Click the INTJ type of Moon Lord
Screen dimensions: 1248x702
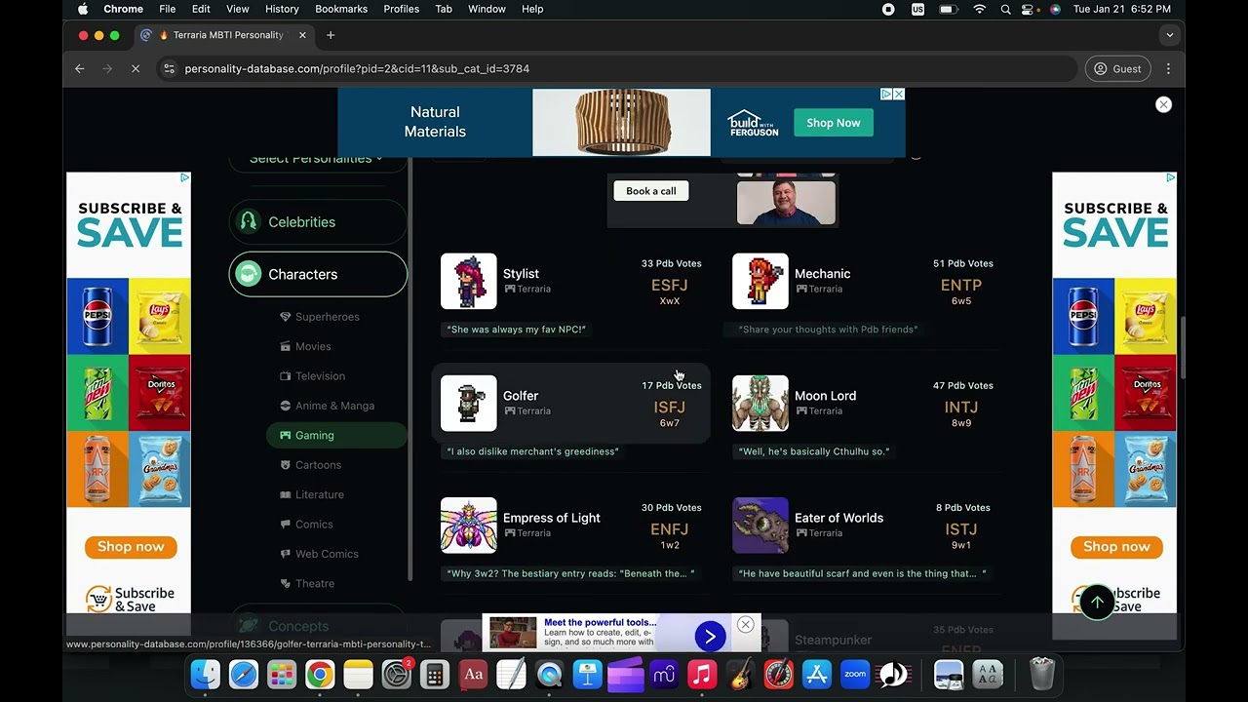(961, 408)
